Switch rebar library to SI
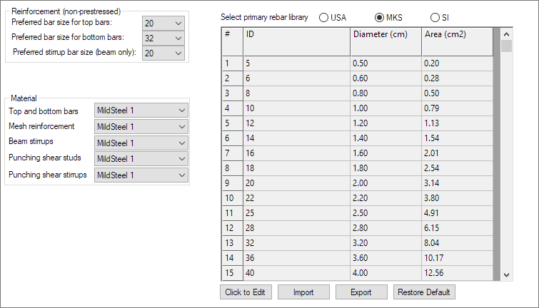This screenshot has height=308, width=539. point(435,17)
